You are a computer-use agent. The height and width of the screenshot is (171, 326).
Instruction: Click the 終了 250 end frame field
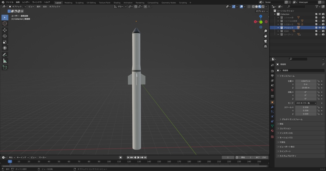pyautogui.click(x=261, y=158)
